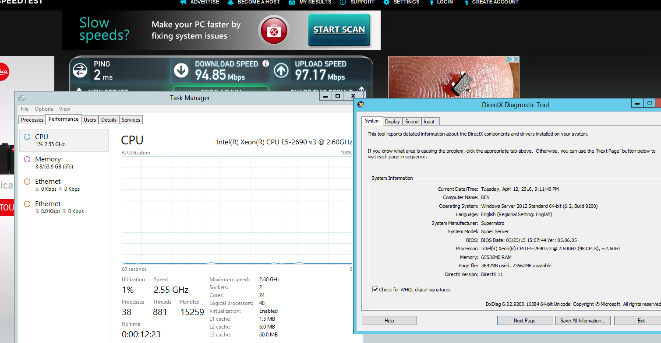Open the System tab in DirectX tool
The height and width of the screenshot is (343, 661).
click(x=372, y=121)
